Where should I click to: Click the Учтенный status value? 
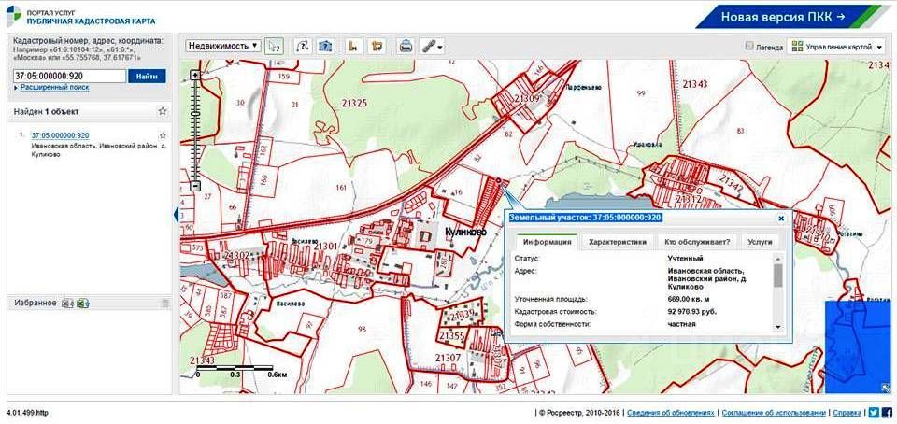tap(685, 259)
